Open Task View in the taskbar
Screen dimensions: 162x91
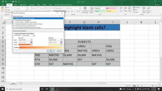point(47,89)
